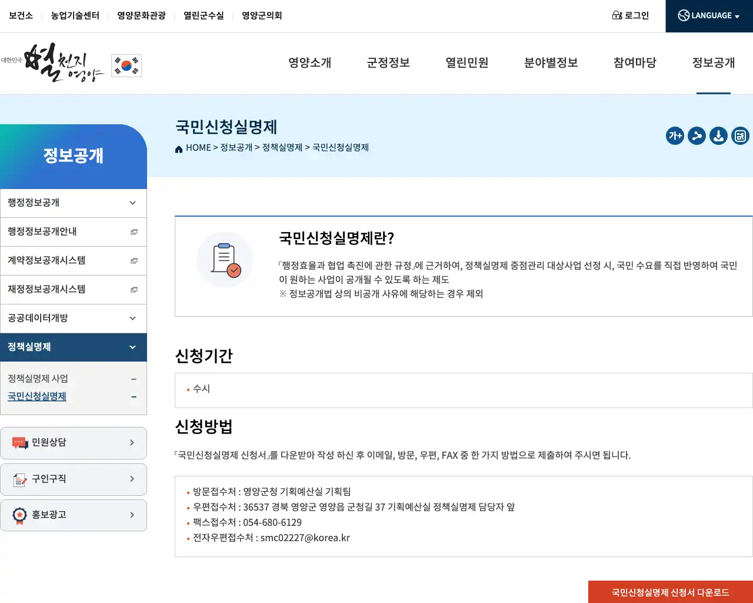Open 행정정보공개안내 sidebar item
The height and width of the screenshot is (603, 753).
[x=74, y=232]
